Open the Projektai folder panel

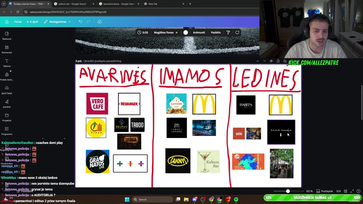click(x=7, y=117)
